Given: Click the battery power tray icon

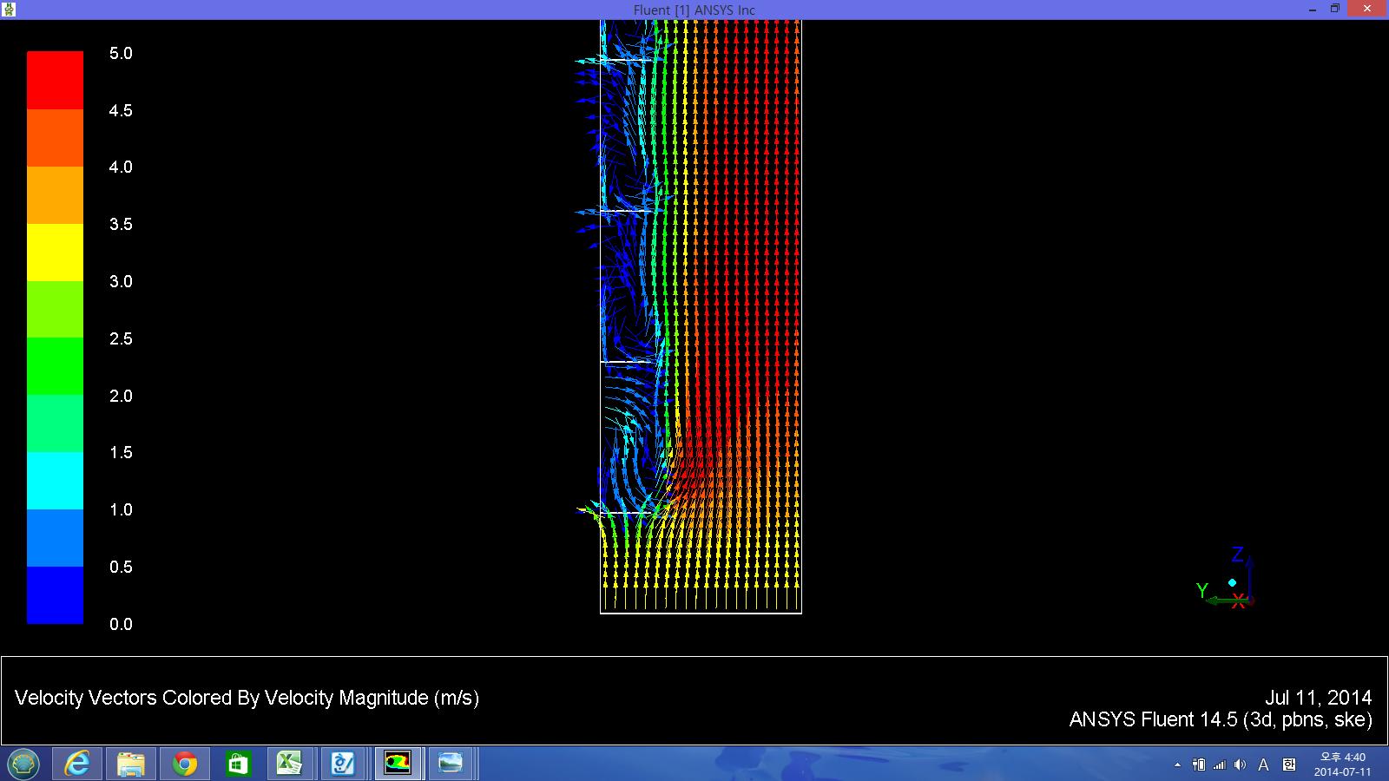Looking at the screenshot, I should pyautogui.click(x=1199, y=765).
